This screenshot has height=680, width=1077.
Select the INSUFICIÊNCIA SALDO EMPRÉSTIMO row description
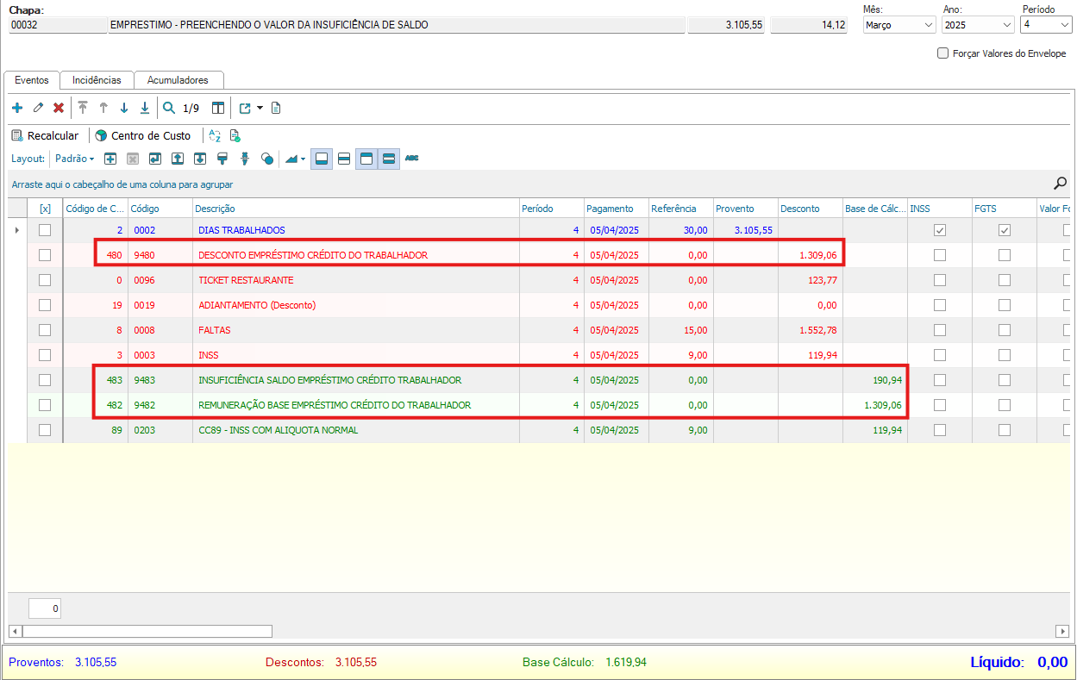tap(329, 380)
